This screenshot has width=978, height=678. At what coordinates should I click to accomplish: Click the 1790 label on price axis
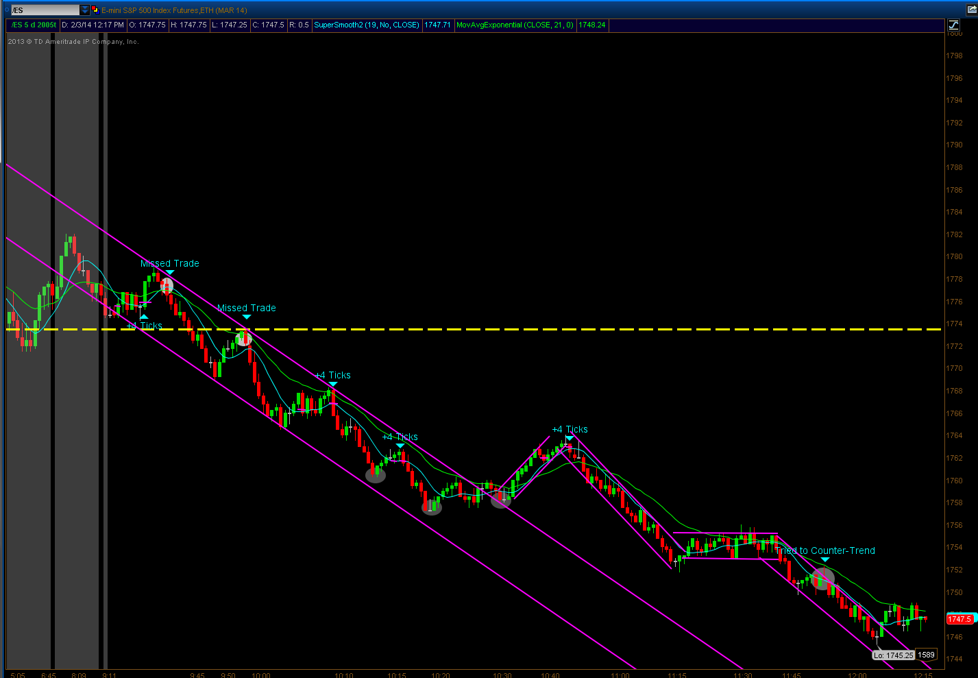(x=954, y=145)
